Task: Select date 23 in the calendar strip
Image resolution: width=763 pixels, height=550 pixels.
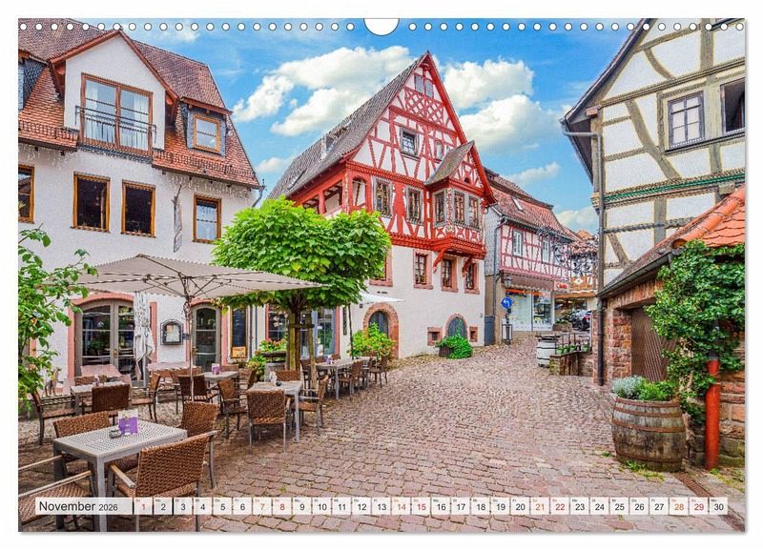Action: (x=580, y=506)
